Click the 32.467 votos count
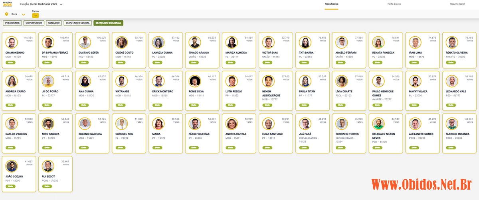Viewport: 479px width, 200px height. point(64,163)
